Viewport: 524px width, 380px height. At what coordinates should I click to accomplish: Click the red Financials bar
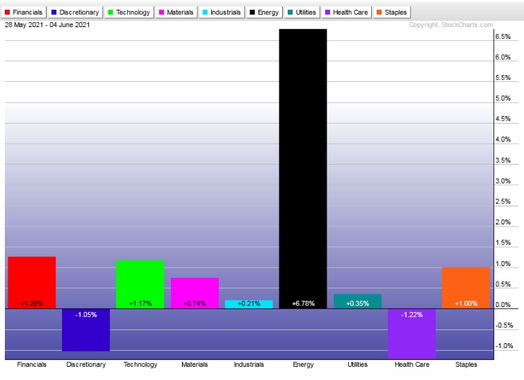click(x=32, y=283)
